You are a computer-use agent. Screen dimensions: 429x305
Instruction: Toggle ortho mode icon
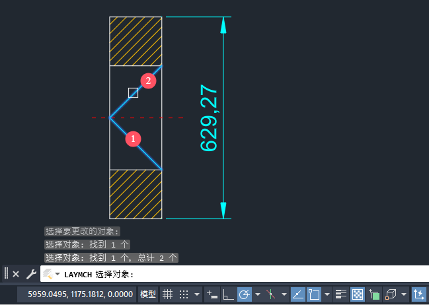228,294
